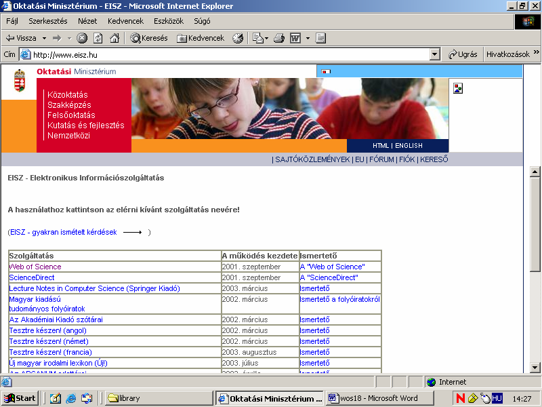The width and height of the screenshot is (542, 407).
Task: Click the Ugrás go button
Action: coord(463,54)
